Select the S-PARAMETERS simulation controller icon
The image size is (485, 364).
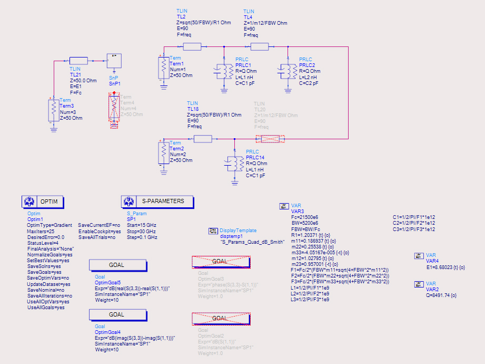click(128, 202)
